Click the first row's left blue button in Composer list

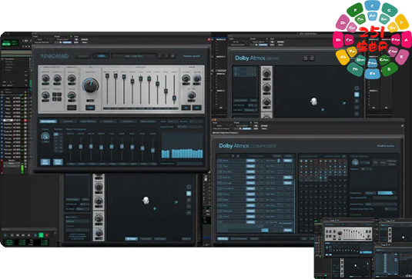[250, 161]
